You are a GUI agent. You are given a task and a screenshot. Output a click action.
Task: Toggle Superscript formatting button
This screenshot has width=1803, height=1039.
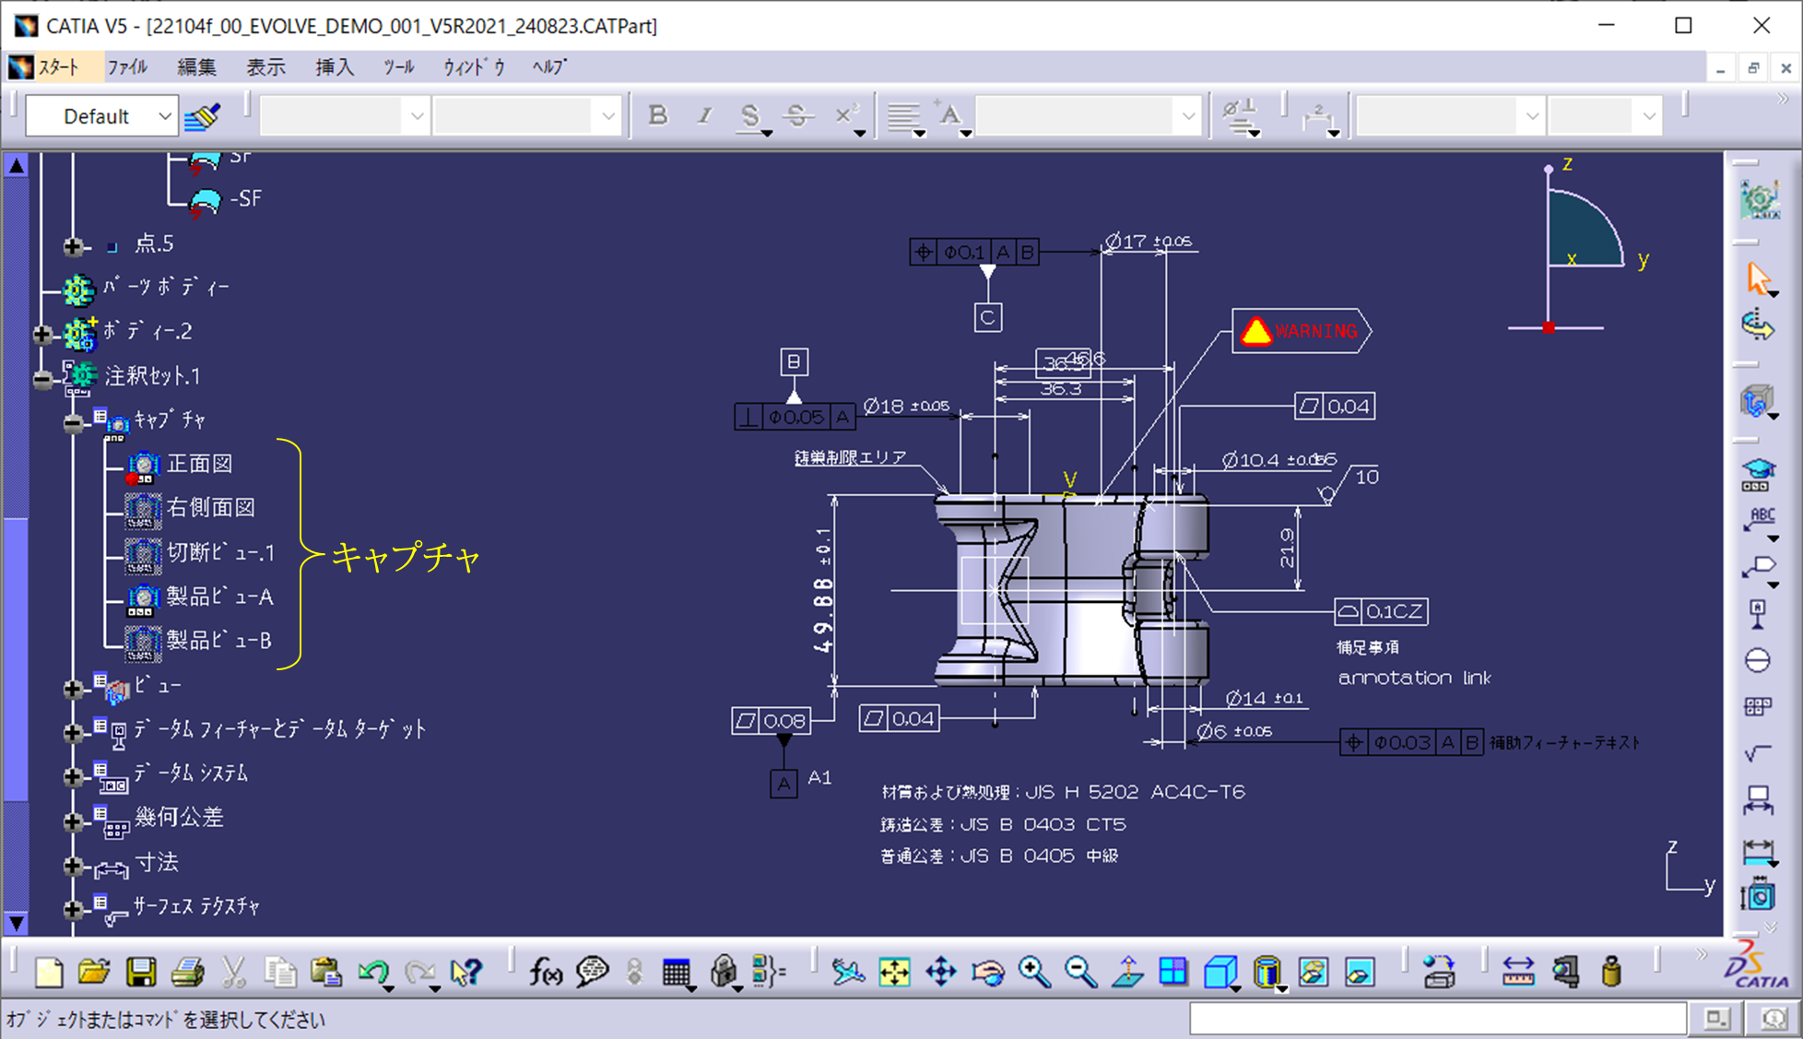click(x=846, y=116)
